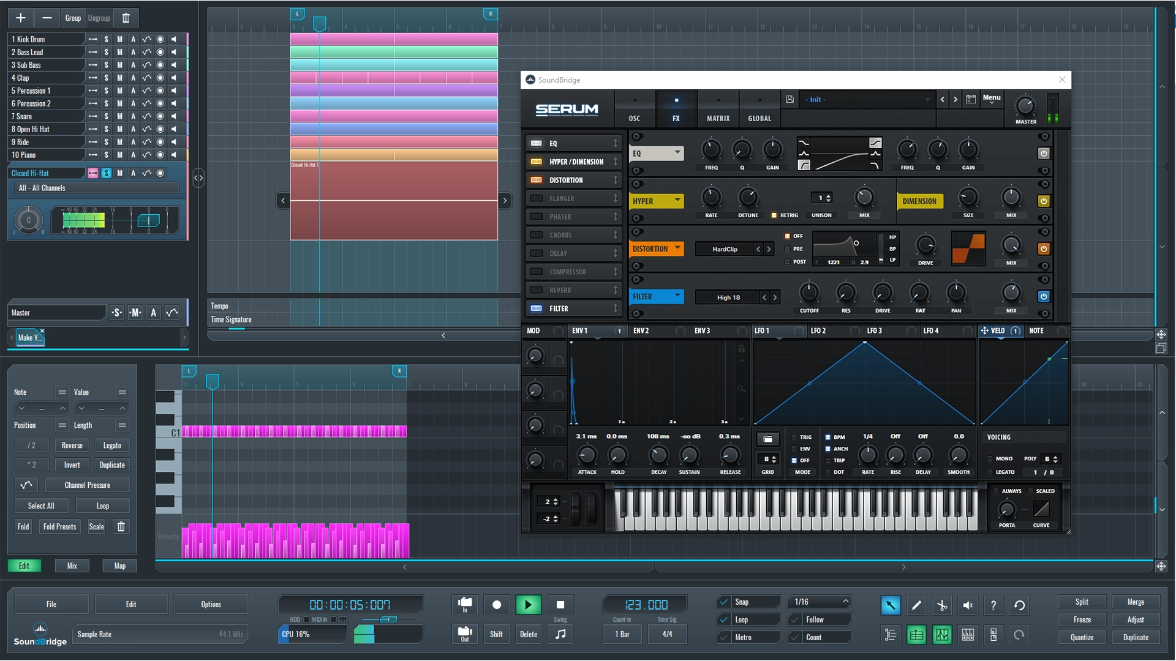Switch to Serum GLOBAL tab
Viewport: 1176px width, 661px height.
[x=759, y=109]
